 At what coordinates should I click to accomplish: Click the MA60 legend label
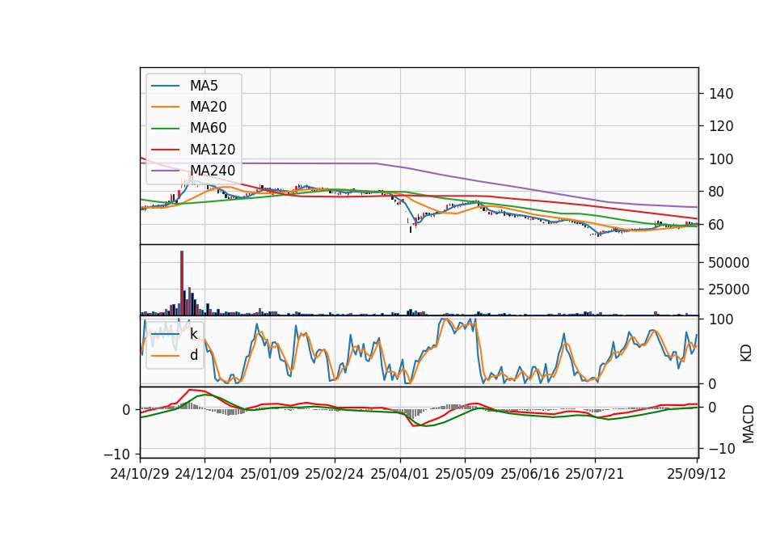click(x=209, y=129)
